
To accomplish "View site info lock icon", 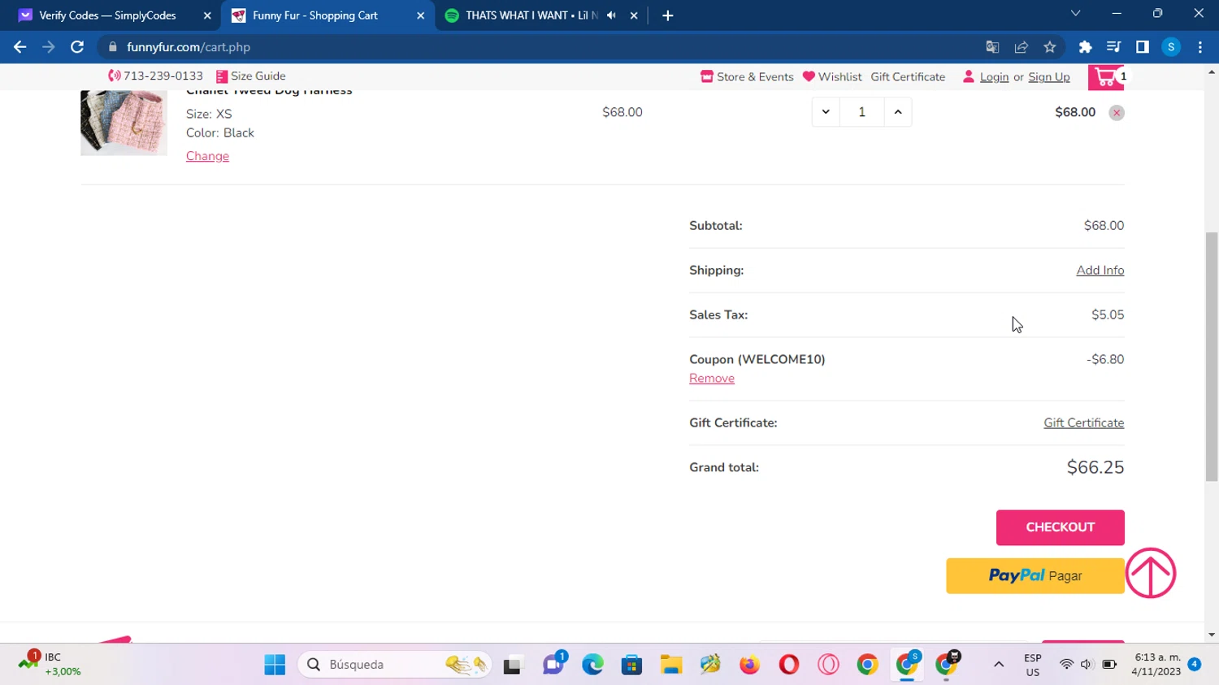I will tap(112, 47).
